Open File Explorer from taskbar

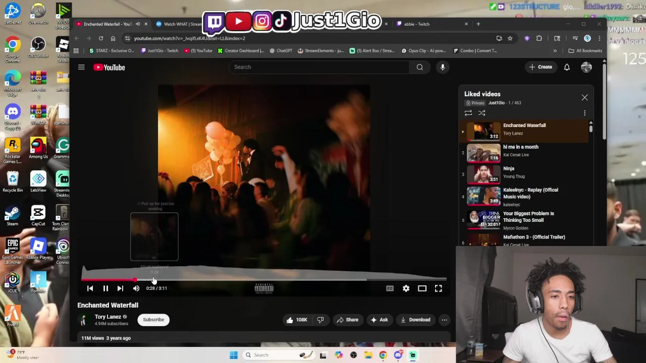[x=368, y=355]
